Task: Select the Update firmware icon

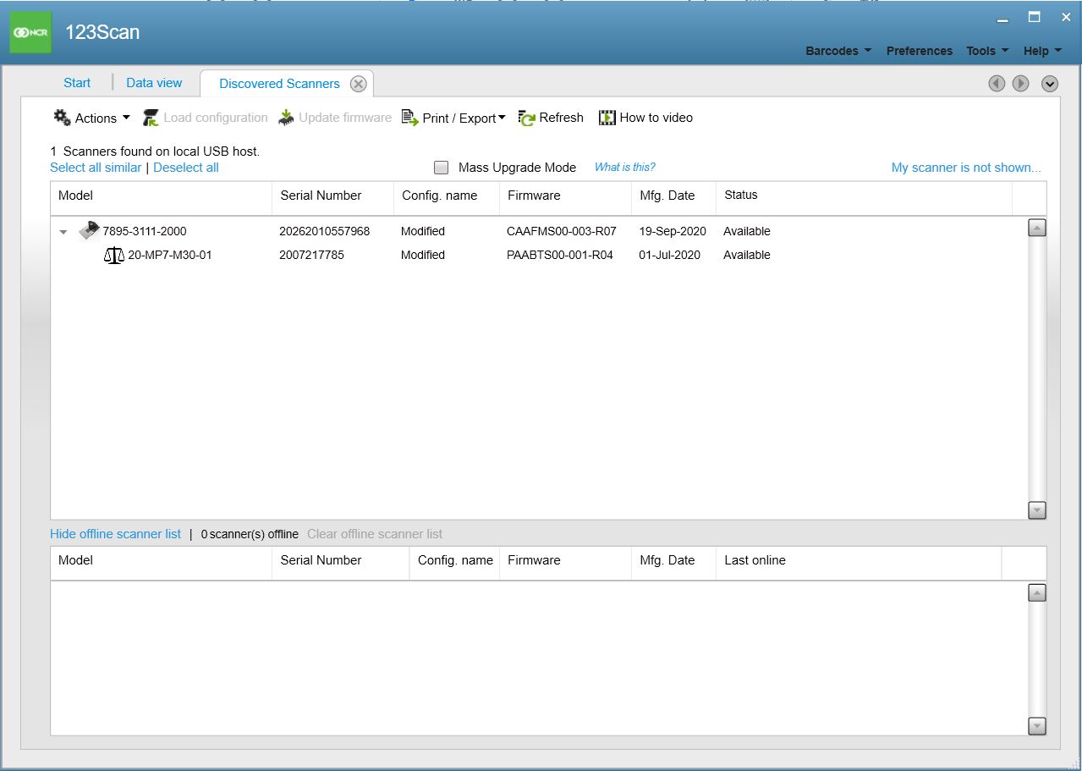Action: (x=285, y=118)
